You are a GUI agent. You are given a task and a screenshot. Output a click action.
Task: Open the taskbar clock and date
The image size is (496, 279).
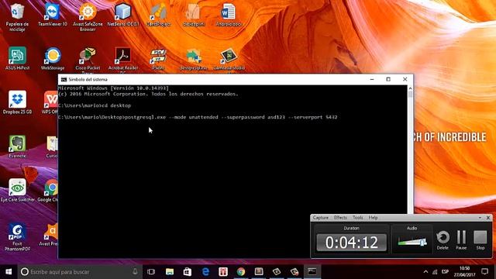(465, 271)
